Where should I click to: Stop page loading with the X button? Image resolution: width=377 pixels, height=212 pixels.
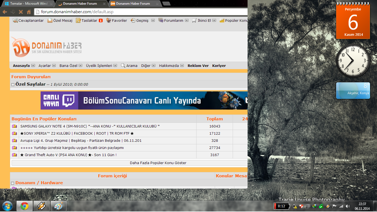point(21,12)
